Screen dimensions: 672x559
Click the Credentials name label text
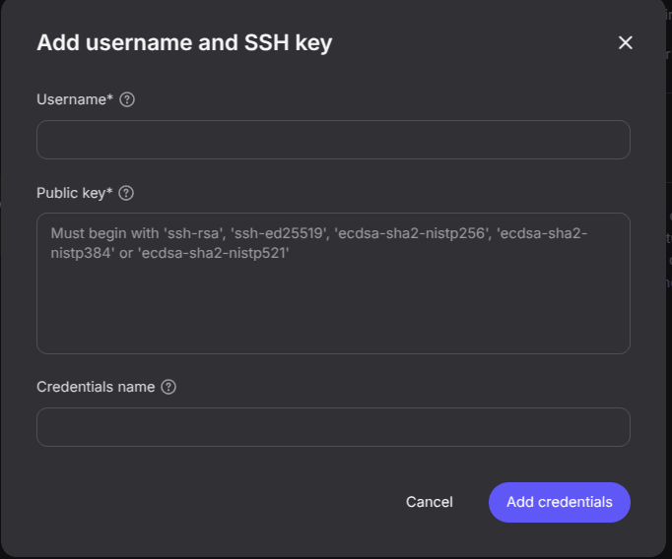click(x=96, y=387)
